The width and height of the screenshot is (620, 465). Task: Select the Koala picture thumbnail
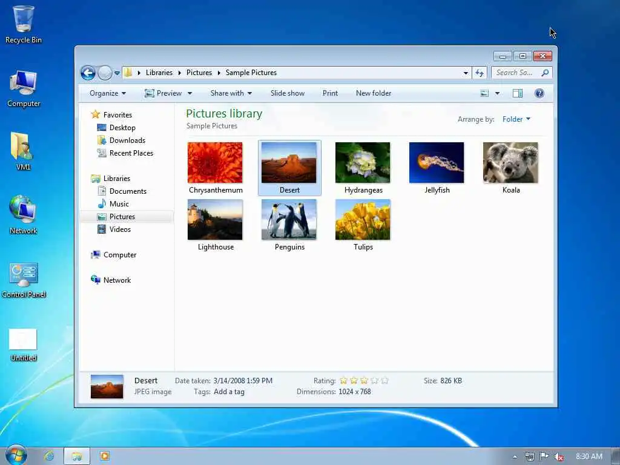click(511, 168)
